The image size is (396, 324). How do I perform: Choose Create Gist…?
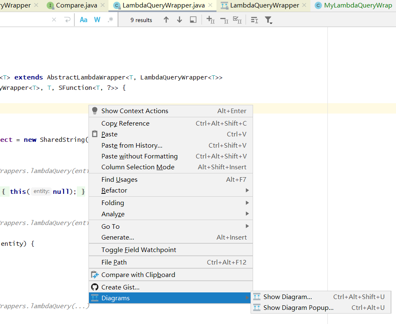[171, 287]
